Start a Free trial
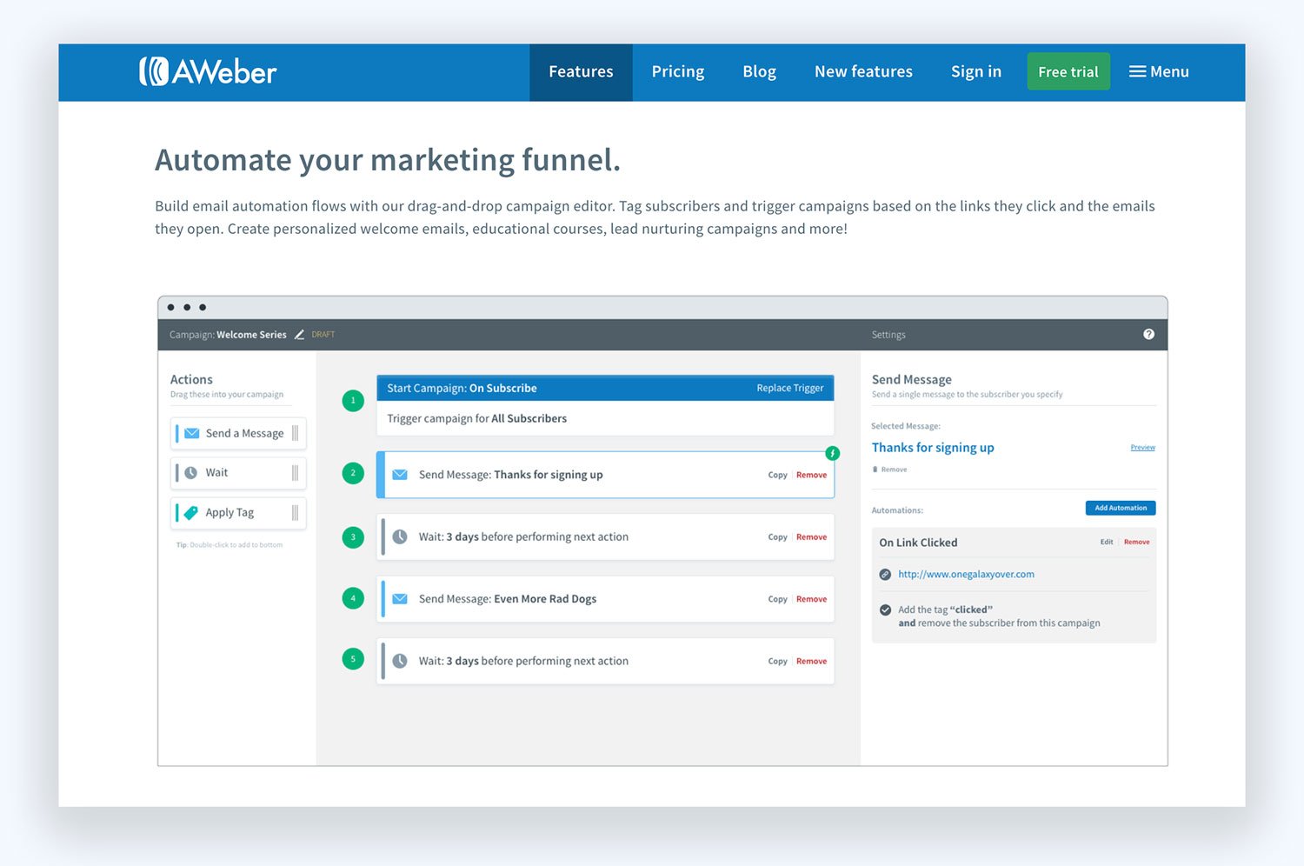 [x=1068, y=71]
